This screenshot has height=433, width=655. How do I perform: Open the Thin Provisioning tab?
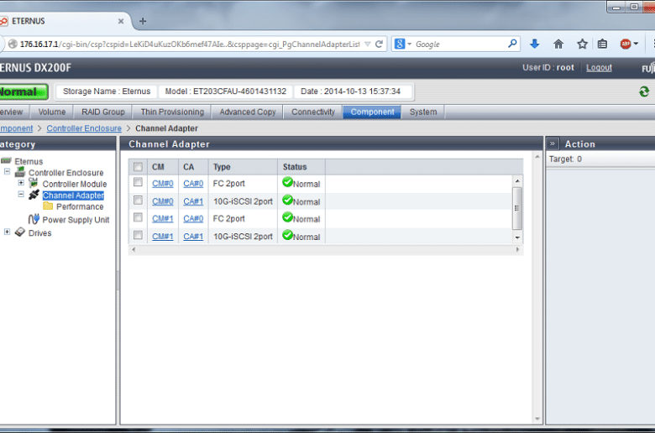click(172, 112)
